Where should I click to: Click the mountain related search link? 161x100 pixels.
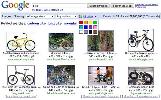[x=71, y=24]
